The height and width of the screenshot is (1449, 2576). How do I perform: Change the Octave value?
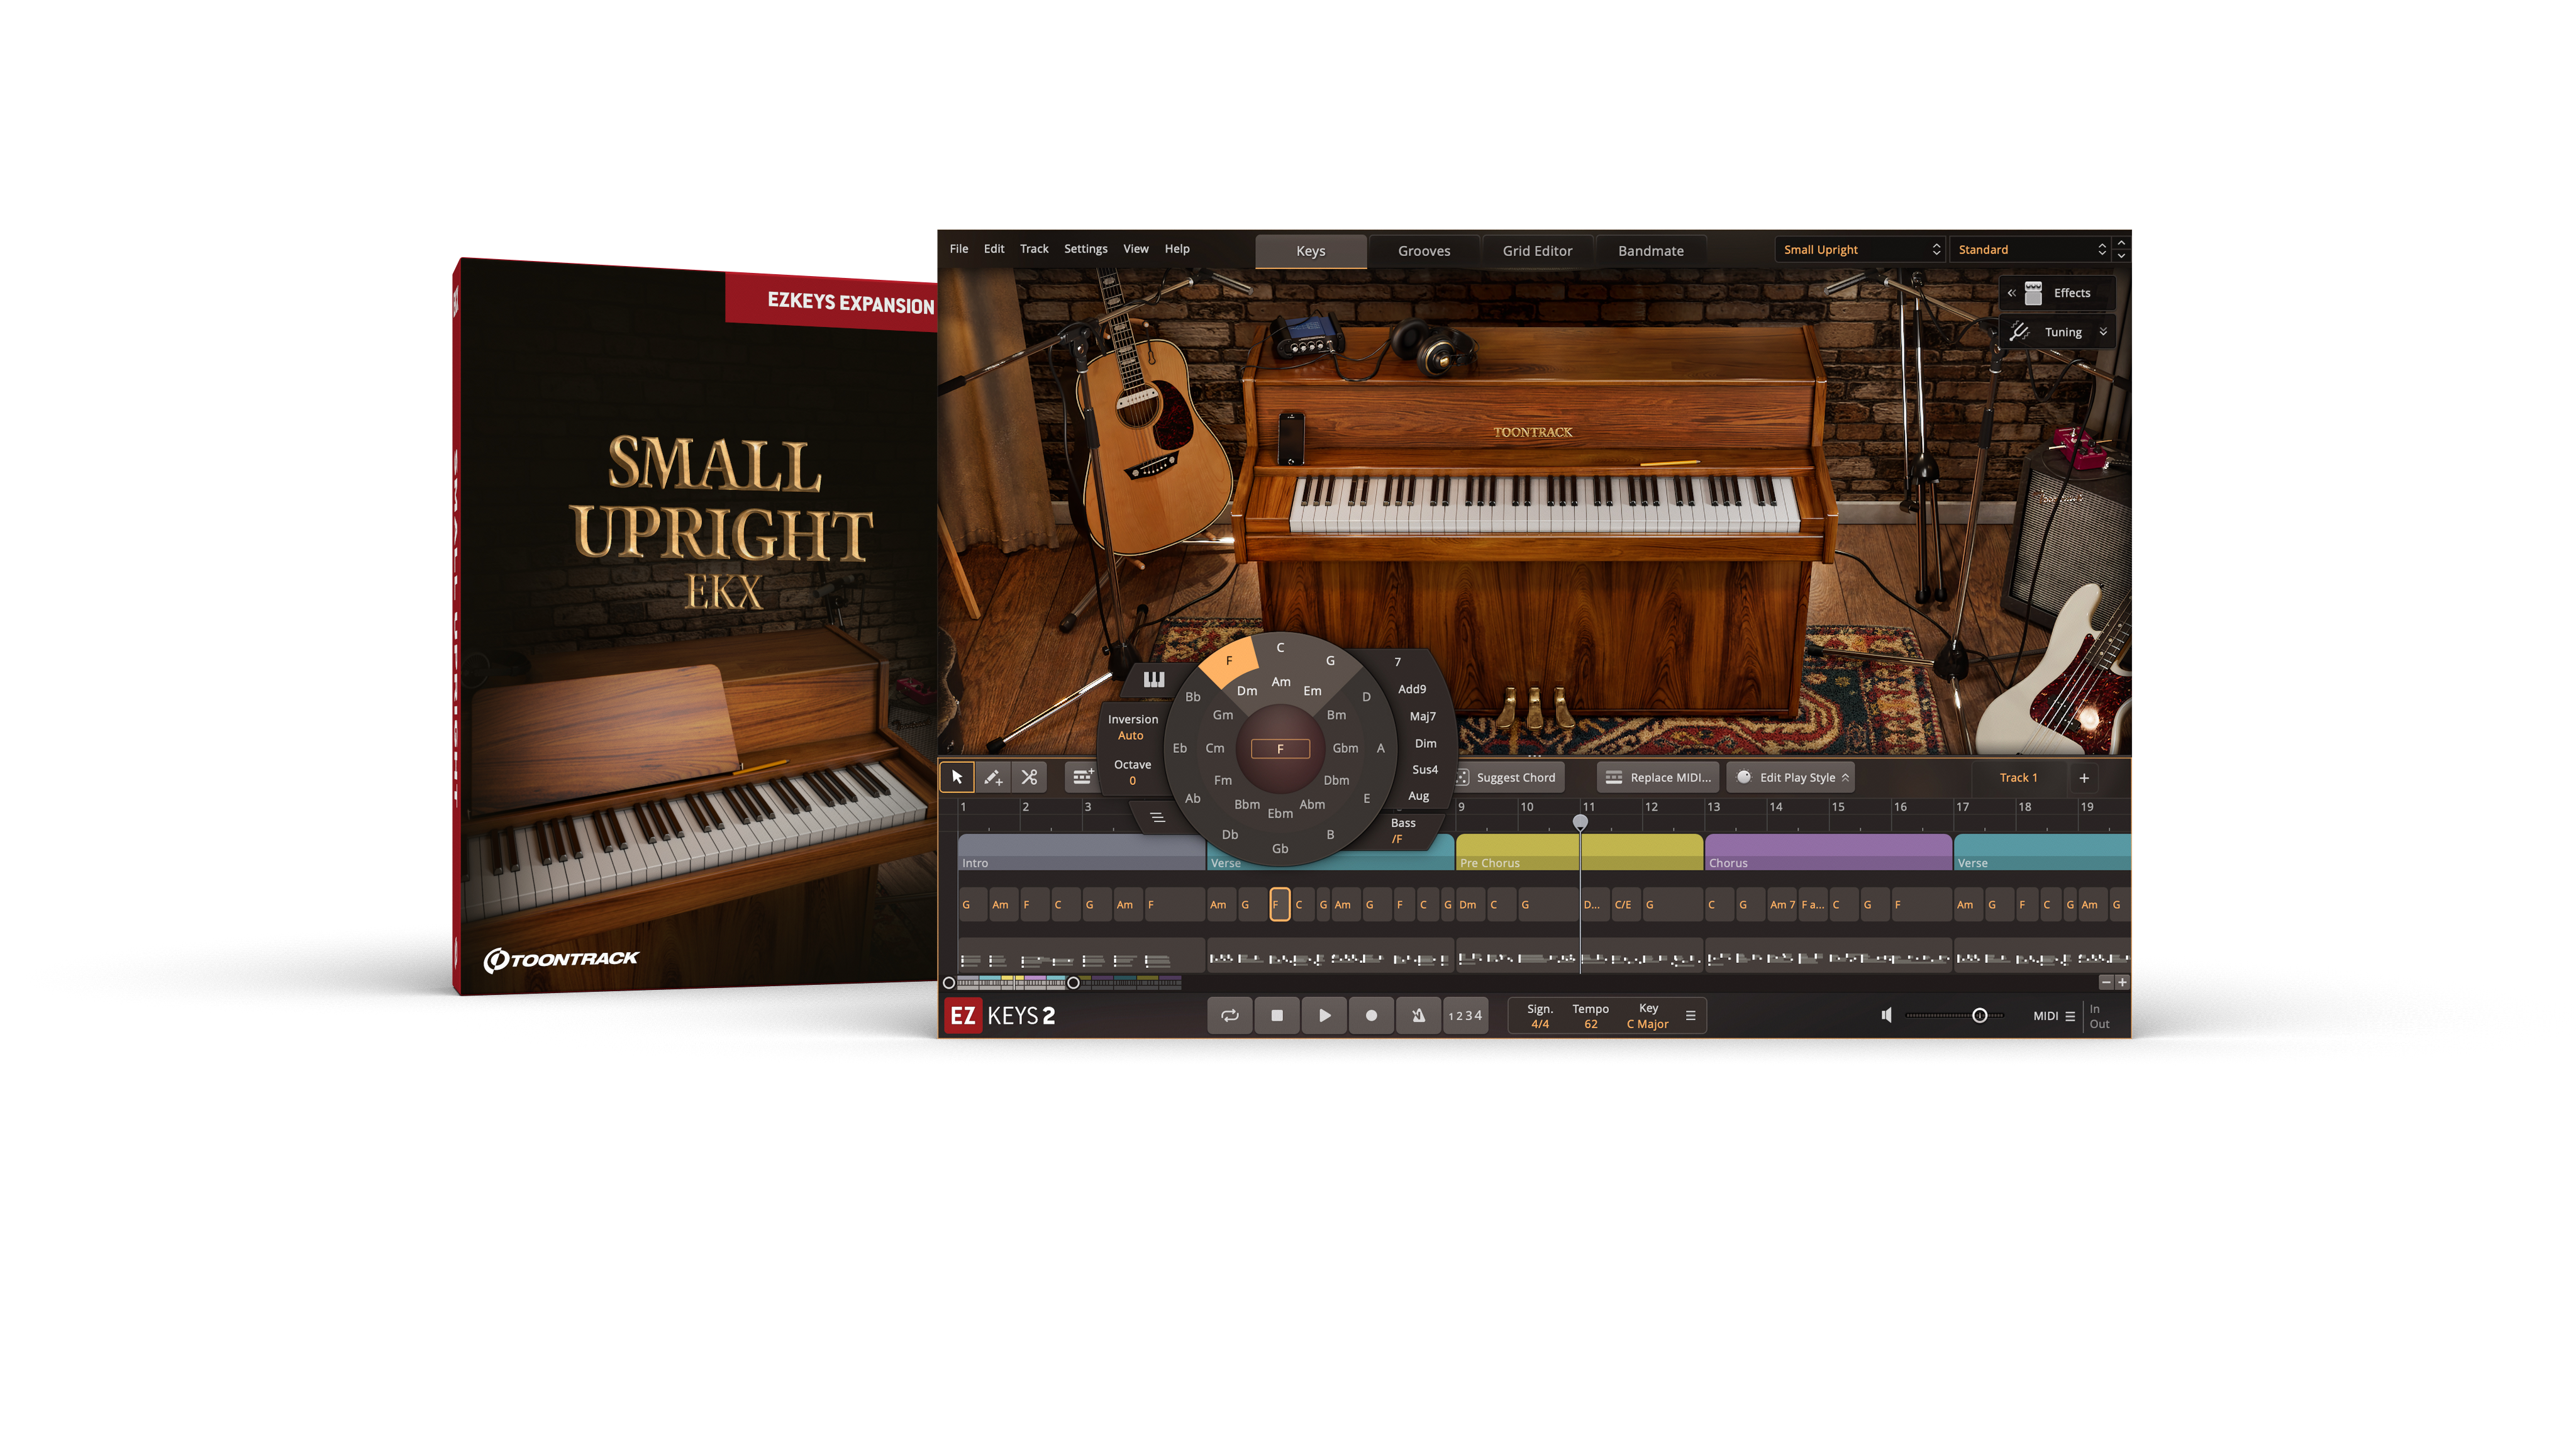[1132, 772]
